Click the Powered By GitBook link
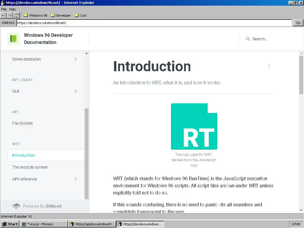 point(37,206)
